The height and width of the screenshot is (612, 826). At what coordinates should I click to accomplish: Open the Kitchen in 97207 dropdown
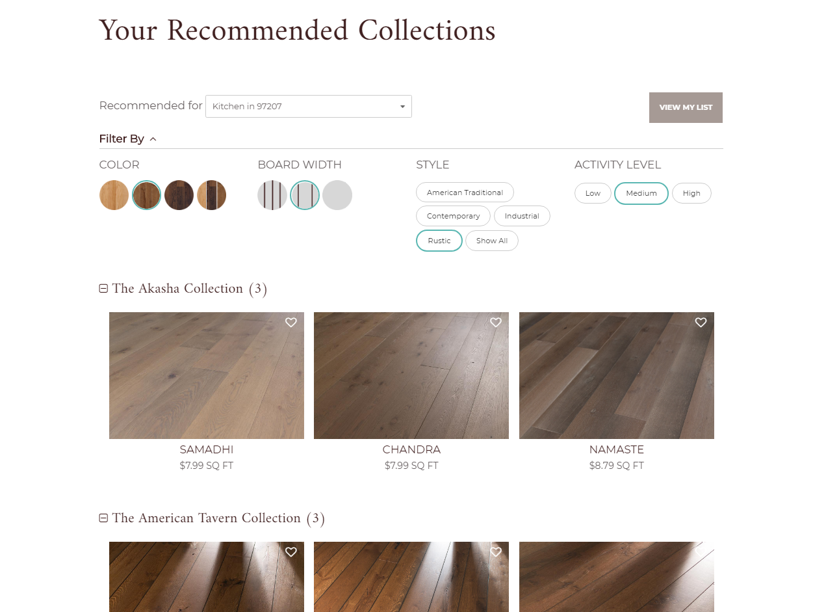pyautogui.click(x=308, y=107)
